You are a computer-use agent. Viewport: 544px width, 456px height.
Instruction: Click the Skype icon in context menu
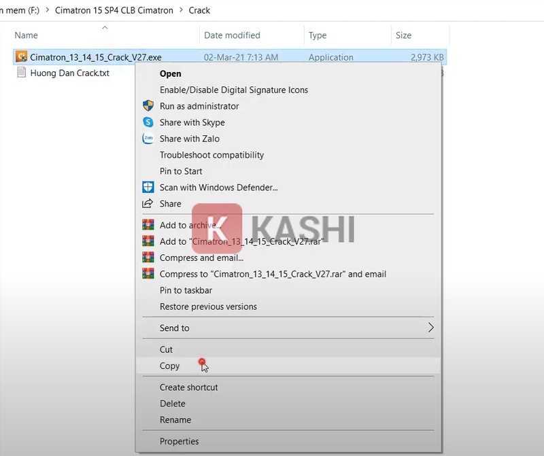click(148, 122)
